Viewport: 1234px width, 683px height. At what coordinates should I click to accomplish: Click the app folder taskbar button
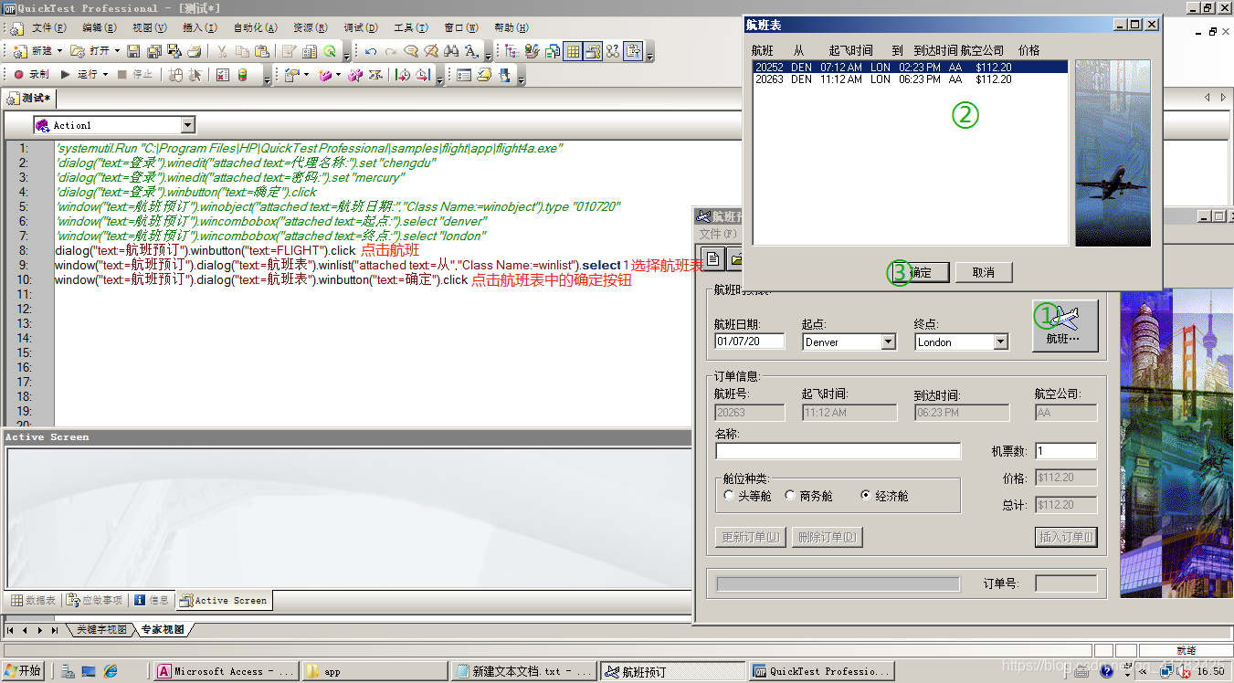[x=374, y=671]
